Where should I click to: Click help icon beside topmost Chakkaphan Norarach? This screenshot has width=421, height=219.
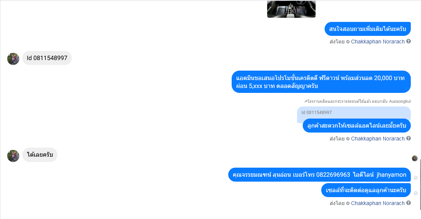pyautogui.click(x=409, y=41)
